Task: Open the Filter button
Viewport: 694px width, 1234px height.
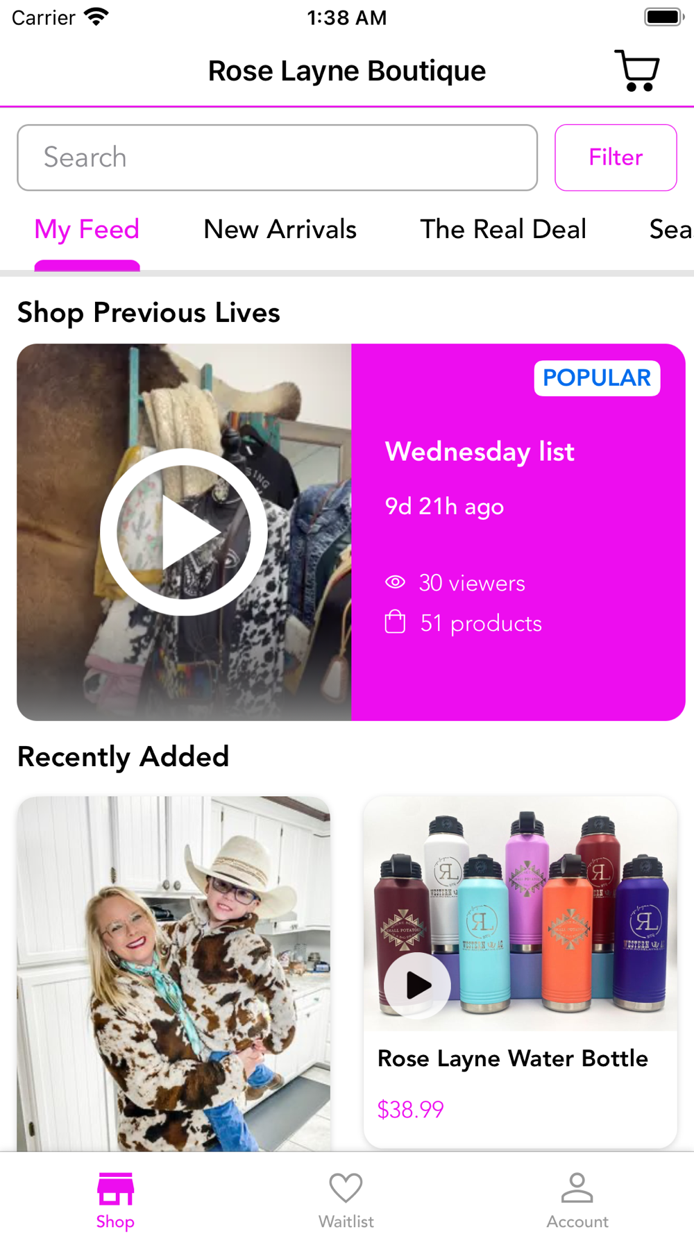Action: (616, 158)
